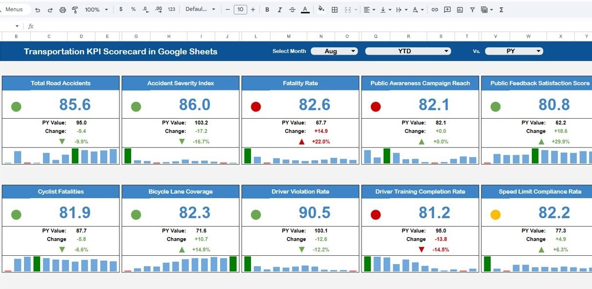Open the Borders tool
This screenshot has width=592, height=289.
point(335,10)
